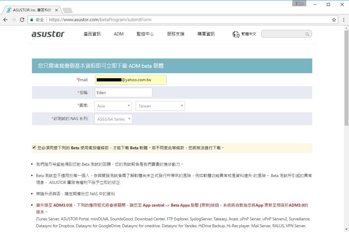349x232 pixels.
Task: Open the ADM menu
Action: [119, 34]
